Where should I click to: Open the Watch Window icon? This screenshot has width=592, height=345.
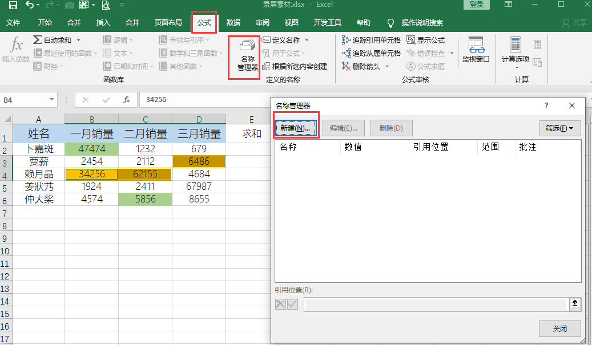pos(476,45)
